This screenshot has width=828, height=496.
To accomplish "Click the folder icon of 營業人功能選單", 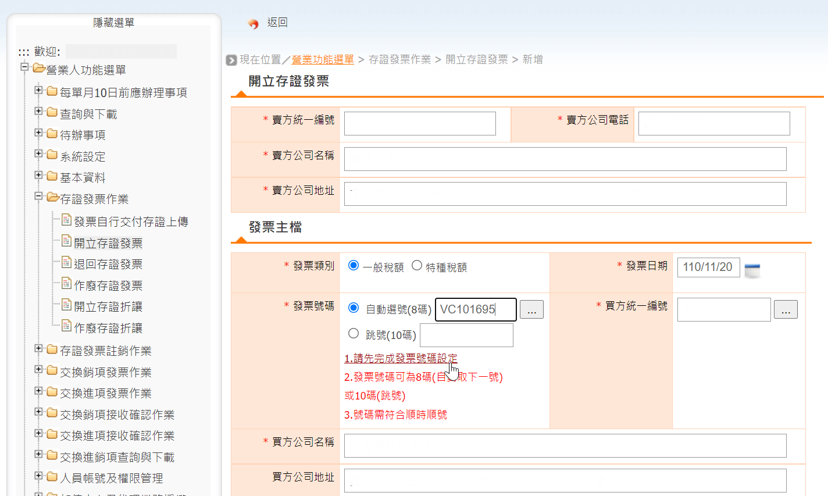I will (39, 69).
